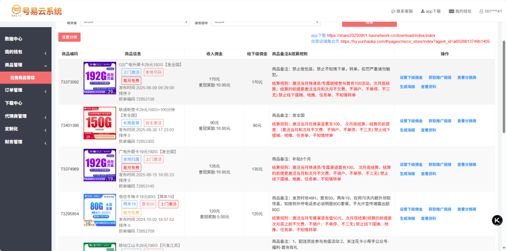This screenshot has width=506, height=251.
Task: Open the app下载 haonetwork share link
Action: click(x=380, y=36)
